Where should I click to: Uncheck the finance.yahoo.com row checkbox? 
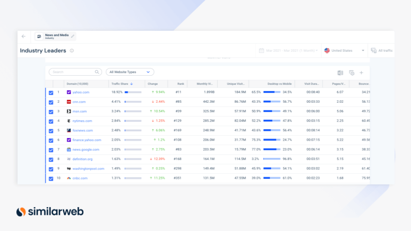[51, 140]
